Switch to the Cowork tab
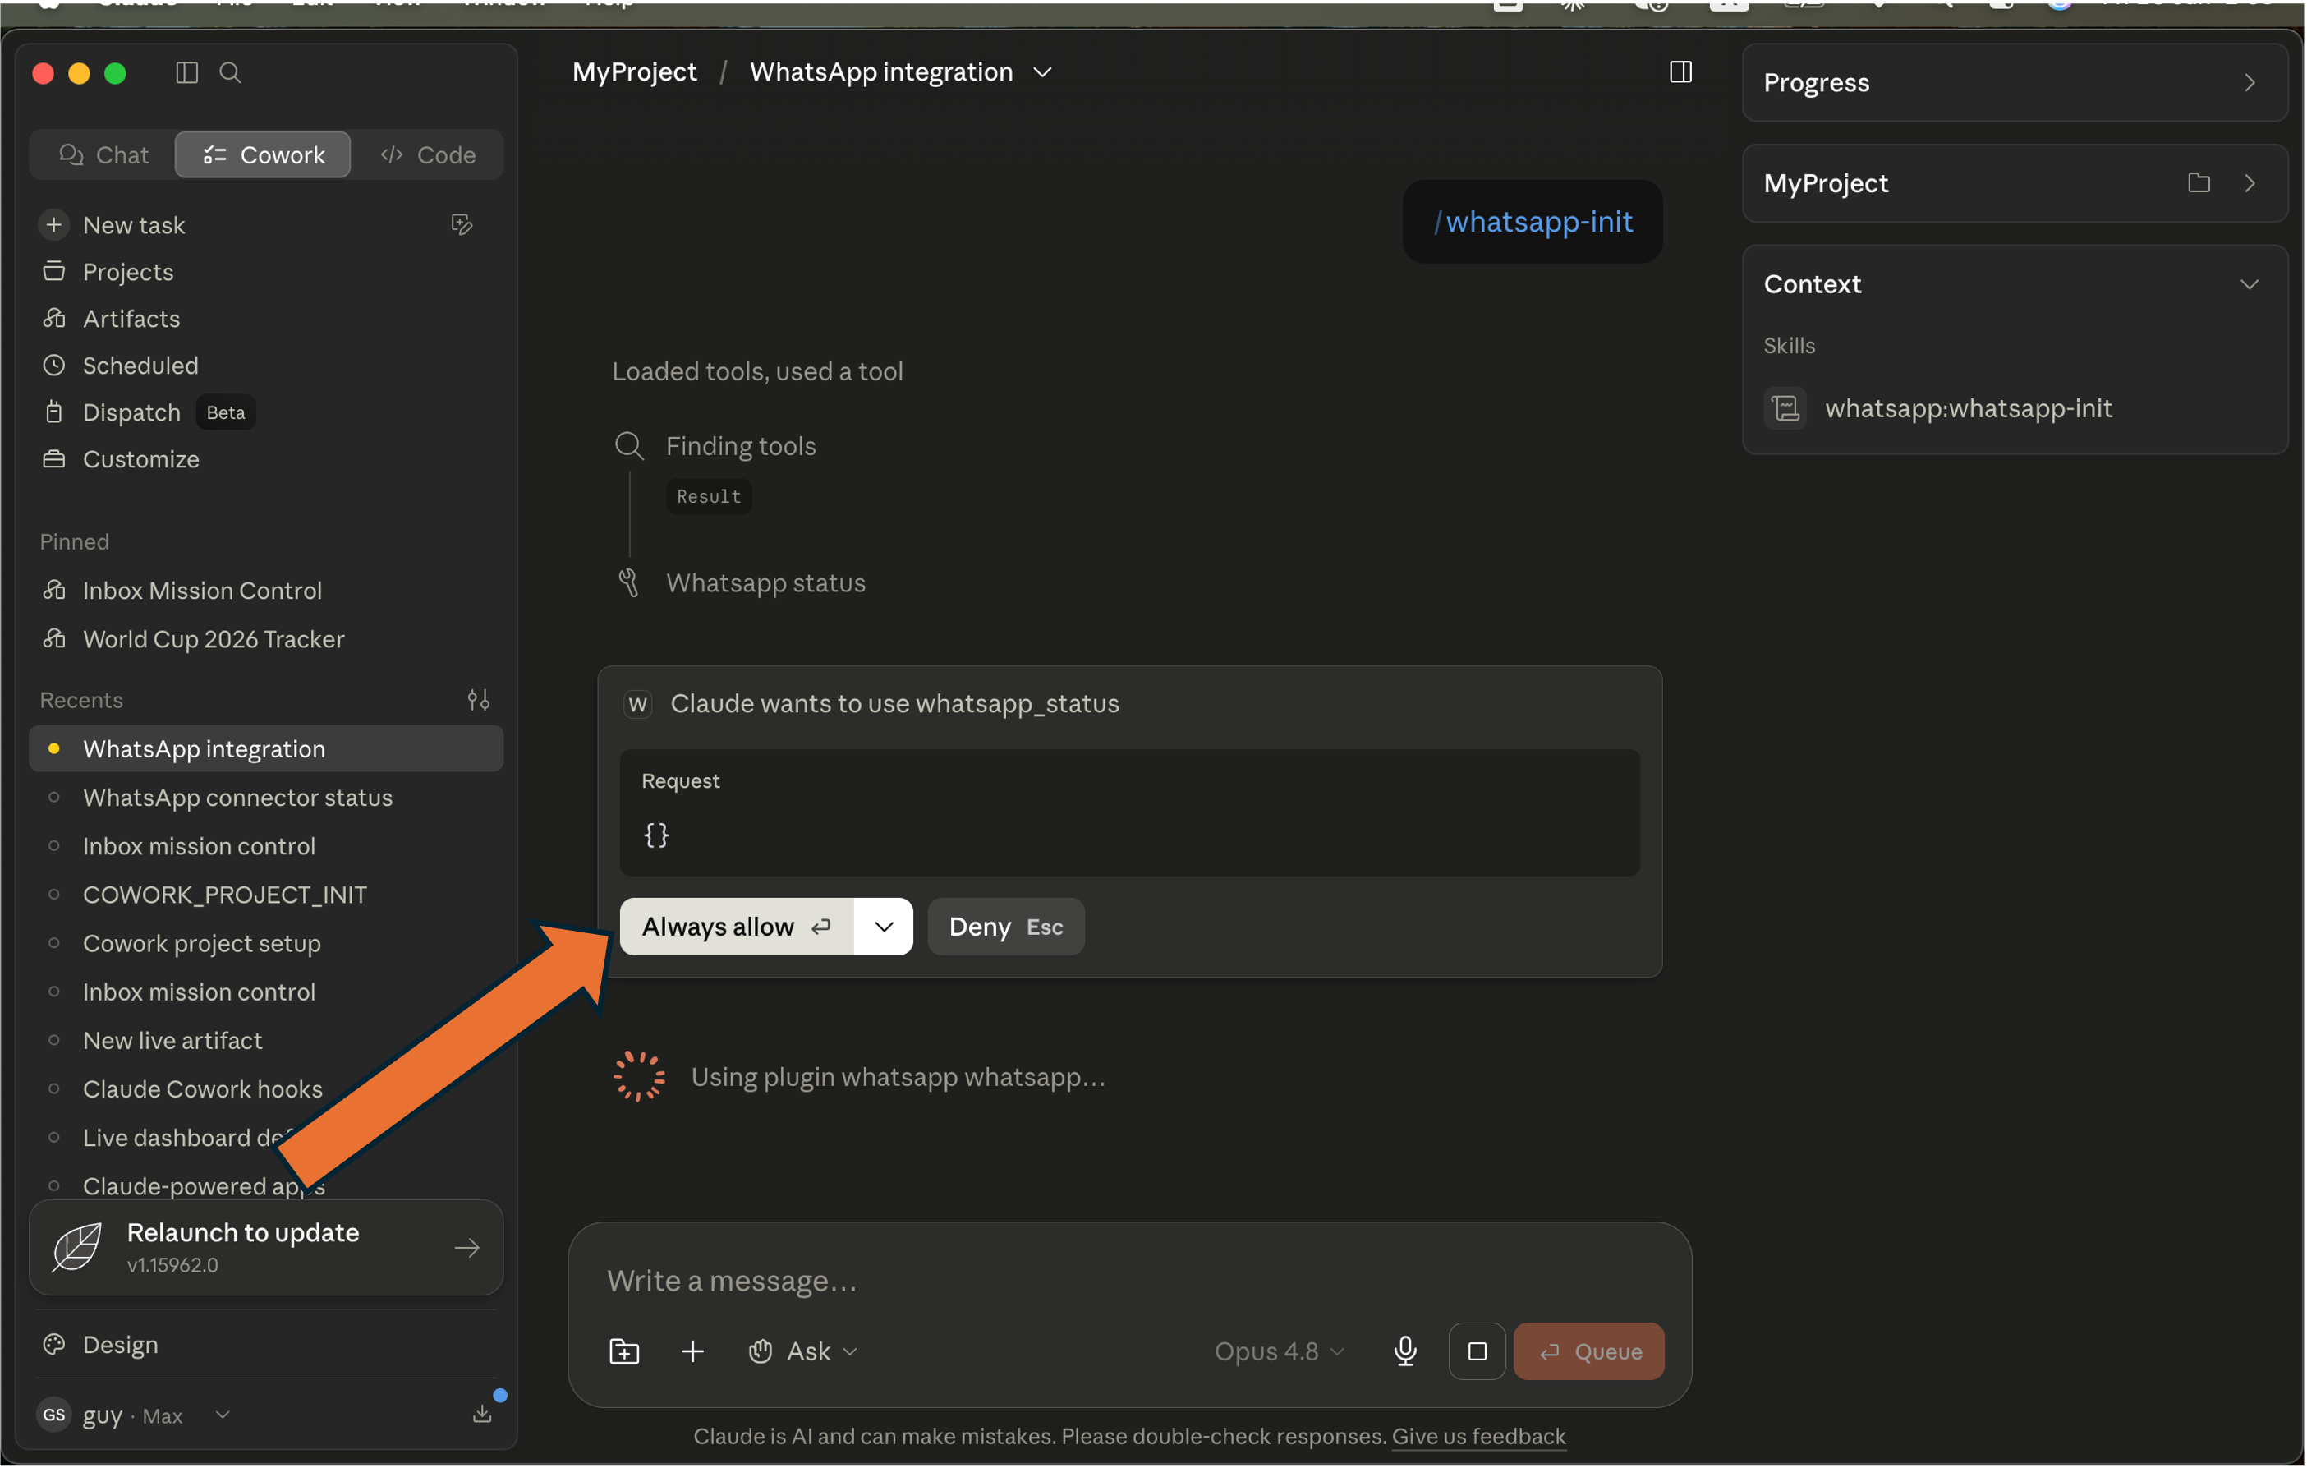2307x1468 pixels. (x=264, y=155)
